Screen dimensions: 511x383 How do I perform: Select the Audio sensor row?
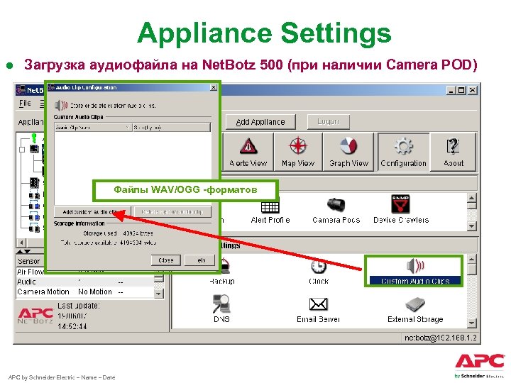pyautogui.click(x=84, y=282)
